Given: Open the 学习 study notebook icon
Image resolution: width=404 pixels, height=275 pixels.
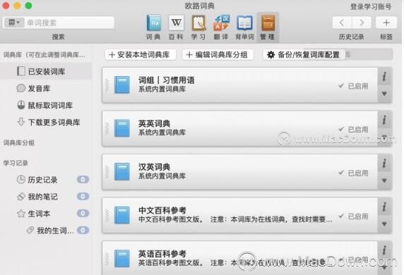Looking at the screenshot, I should tap(198, 27).
